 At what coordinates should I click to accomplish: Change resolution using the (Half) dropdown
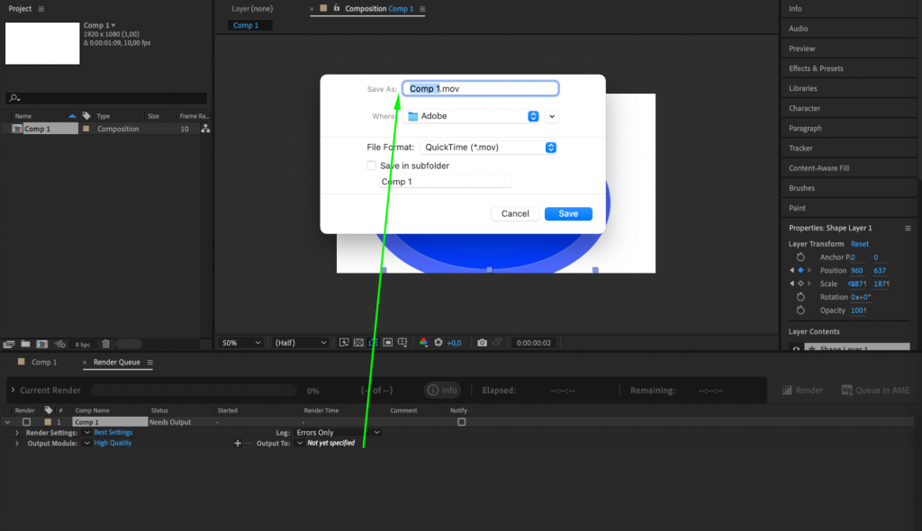[300, 343]
